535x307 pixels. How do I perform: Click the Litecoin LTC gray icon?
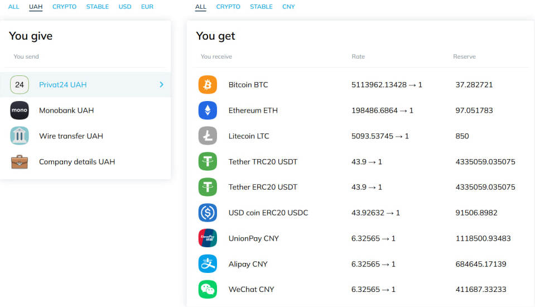pyautogui.click(x=208, y=136)
